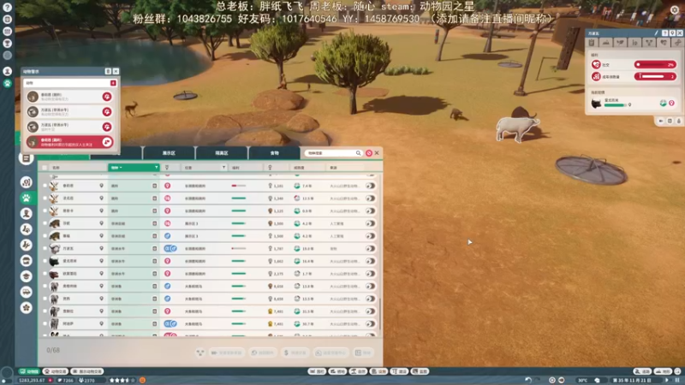Open the alert category filter field
The width and height of the screenshot is (685, 385).
(x=67, y=83)
